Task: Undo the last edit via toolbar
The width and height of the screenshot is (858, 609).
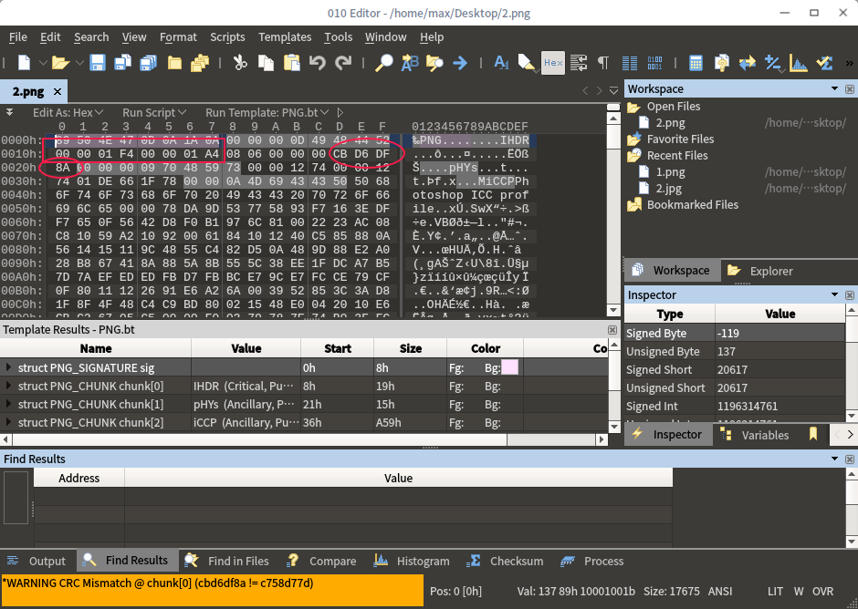Action: coord(317,63)
